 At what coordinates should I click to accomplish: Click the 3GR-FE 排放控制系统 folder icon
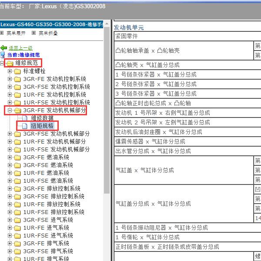17,189
